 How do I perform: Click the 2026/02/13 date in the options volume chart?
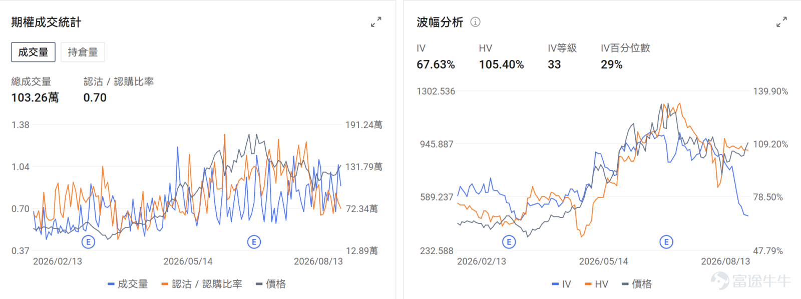(x=58, y=261)
